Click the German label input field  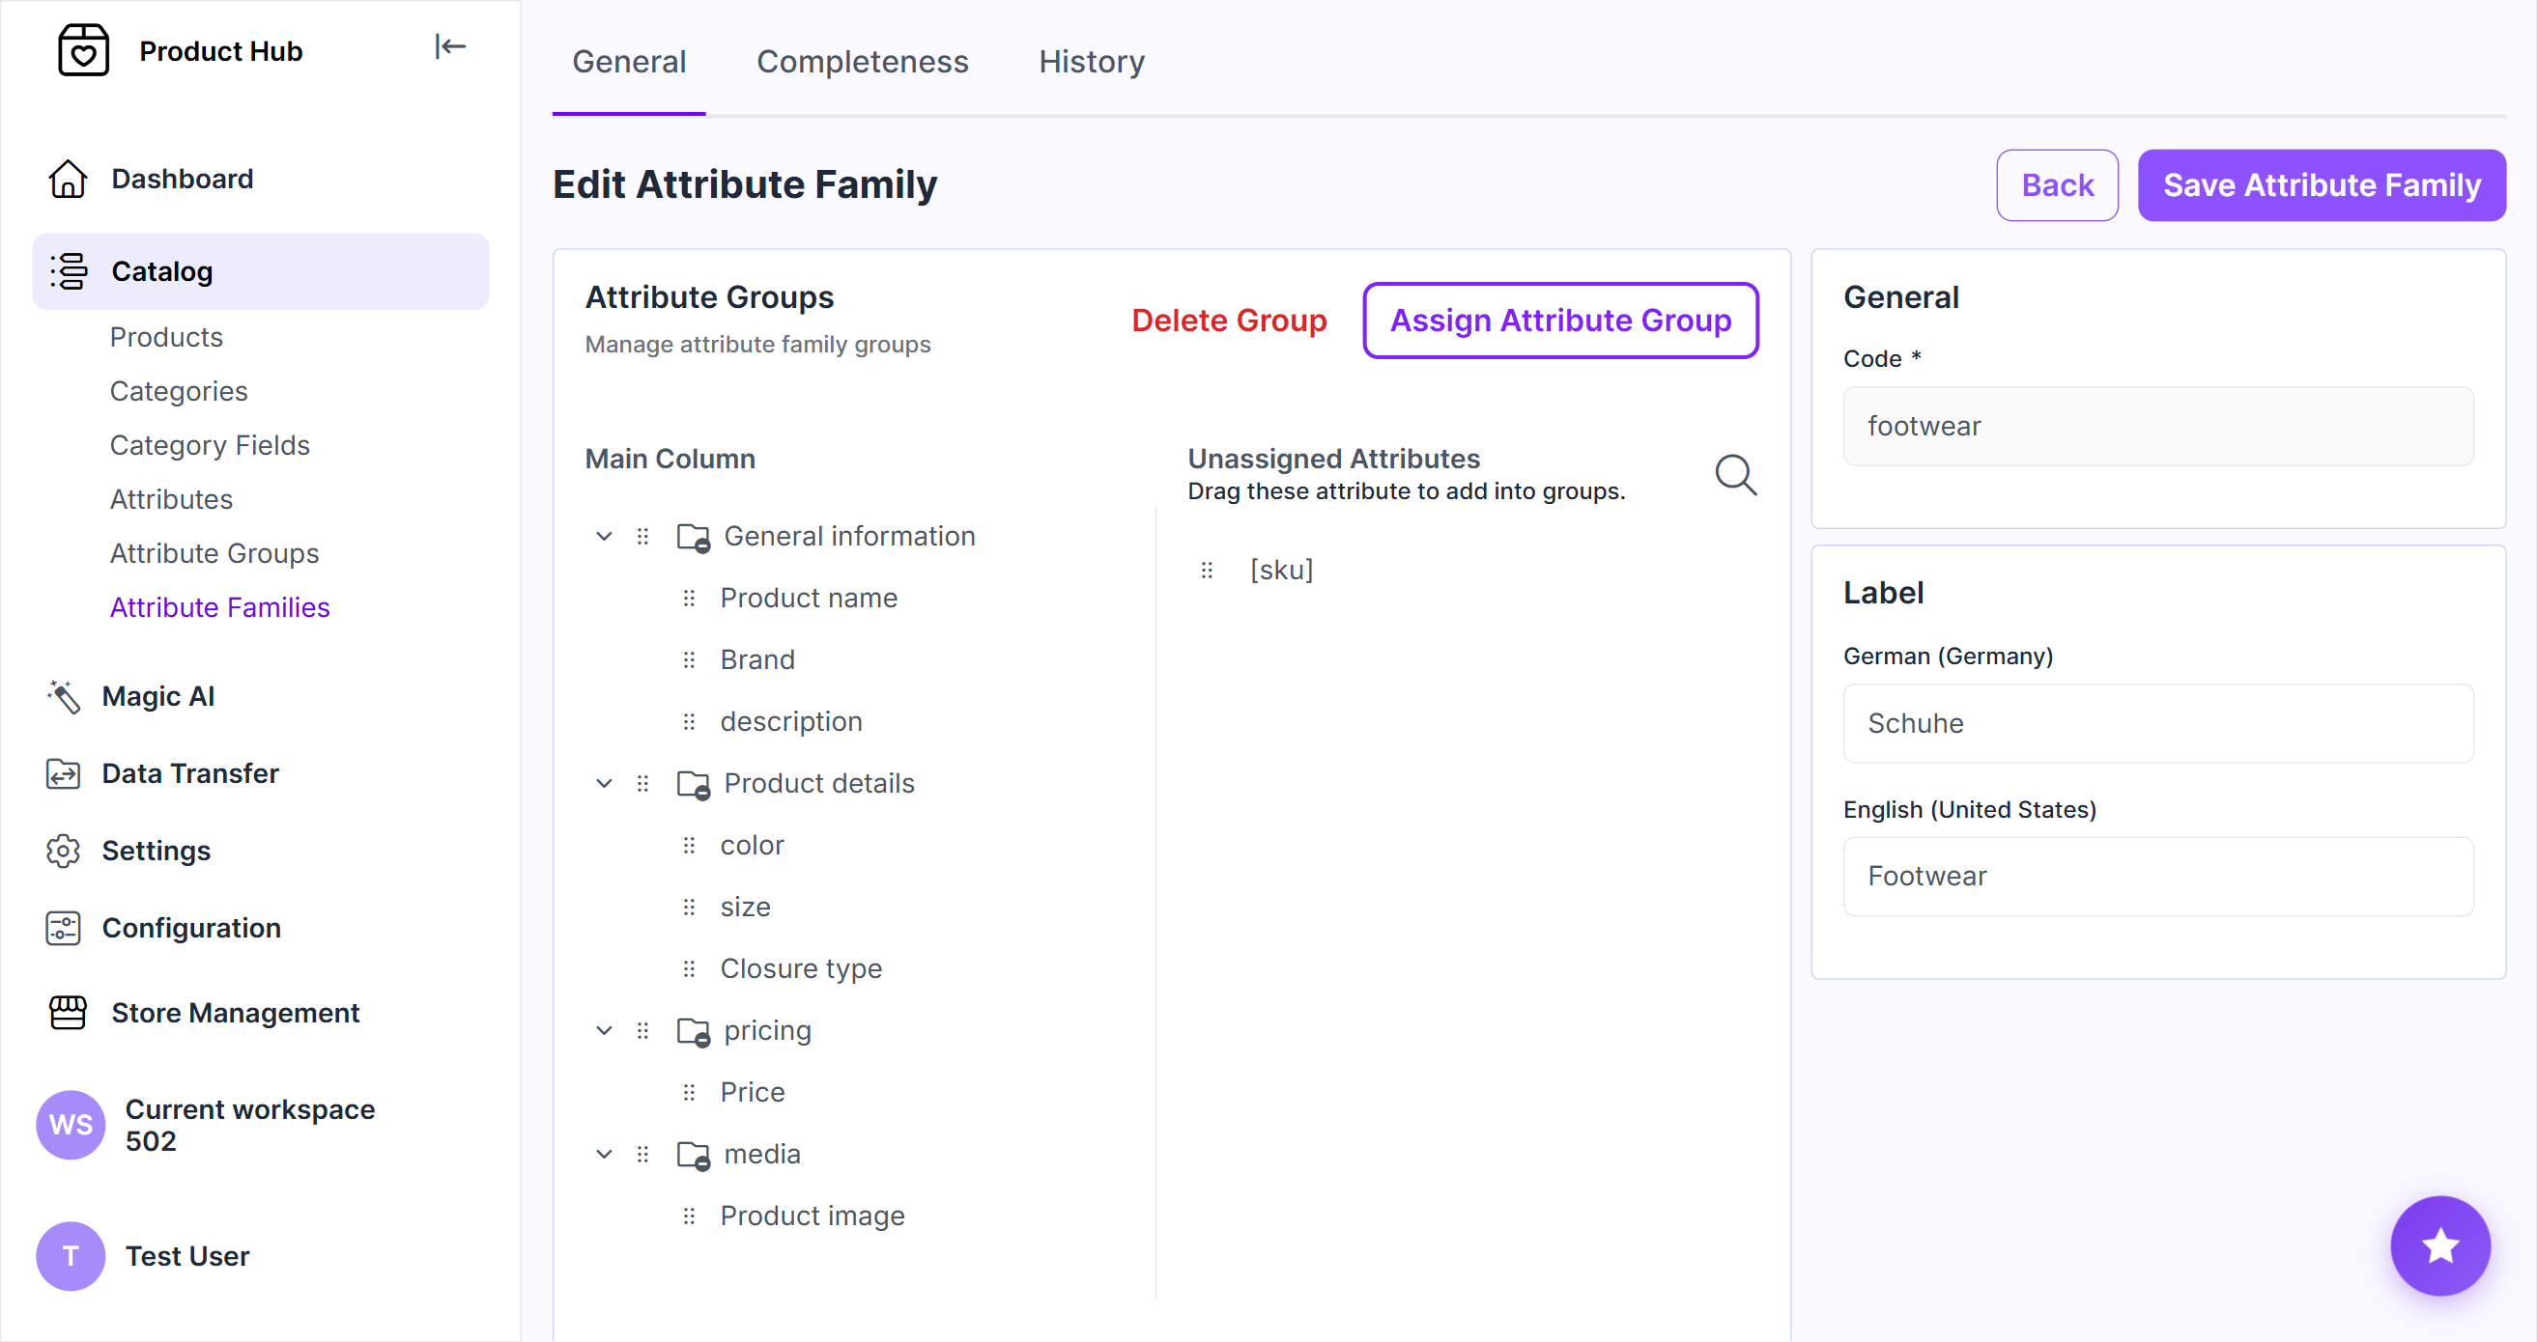click(x=2157, y=723)
